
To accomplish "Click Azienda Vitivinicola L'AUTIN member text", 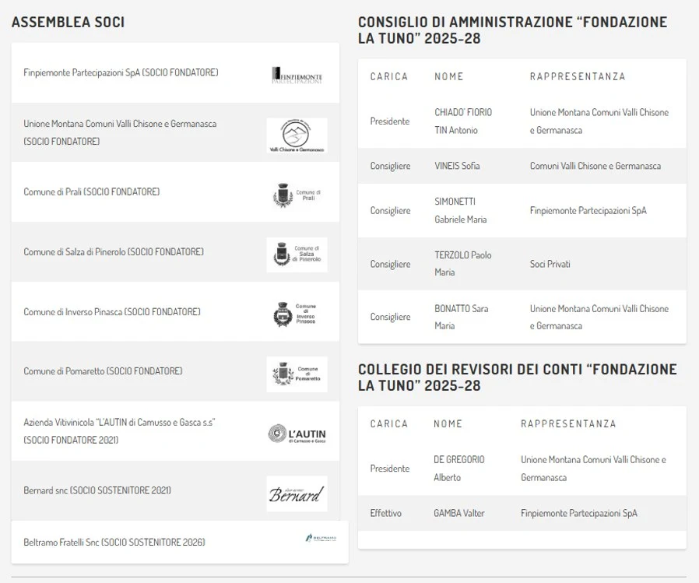I will click(119, 431).
